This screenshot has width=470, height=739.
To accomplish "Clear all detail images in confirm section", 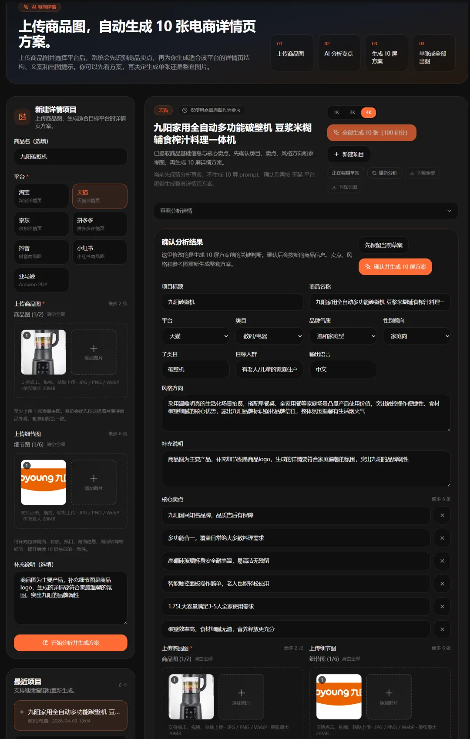I will click(351, 658).
